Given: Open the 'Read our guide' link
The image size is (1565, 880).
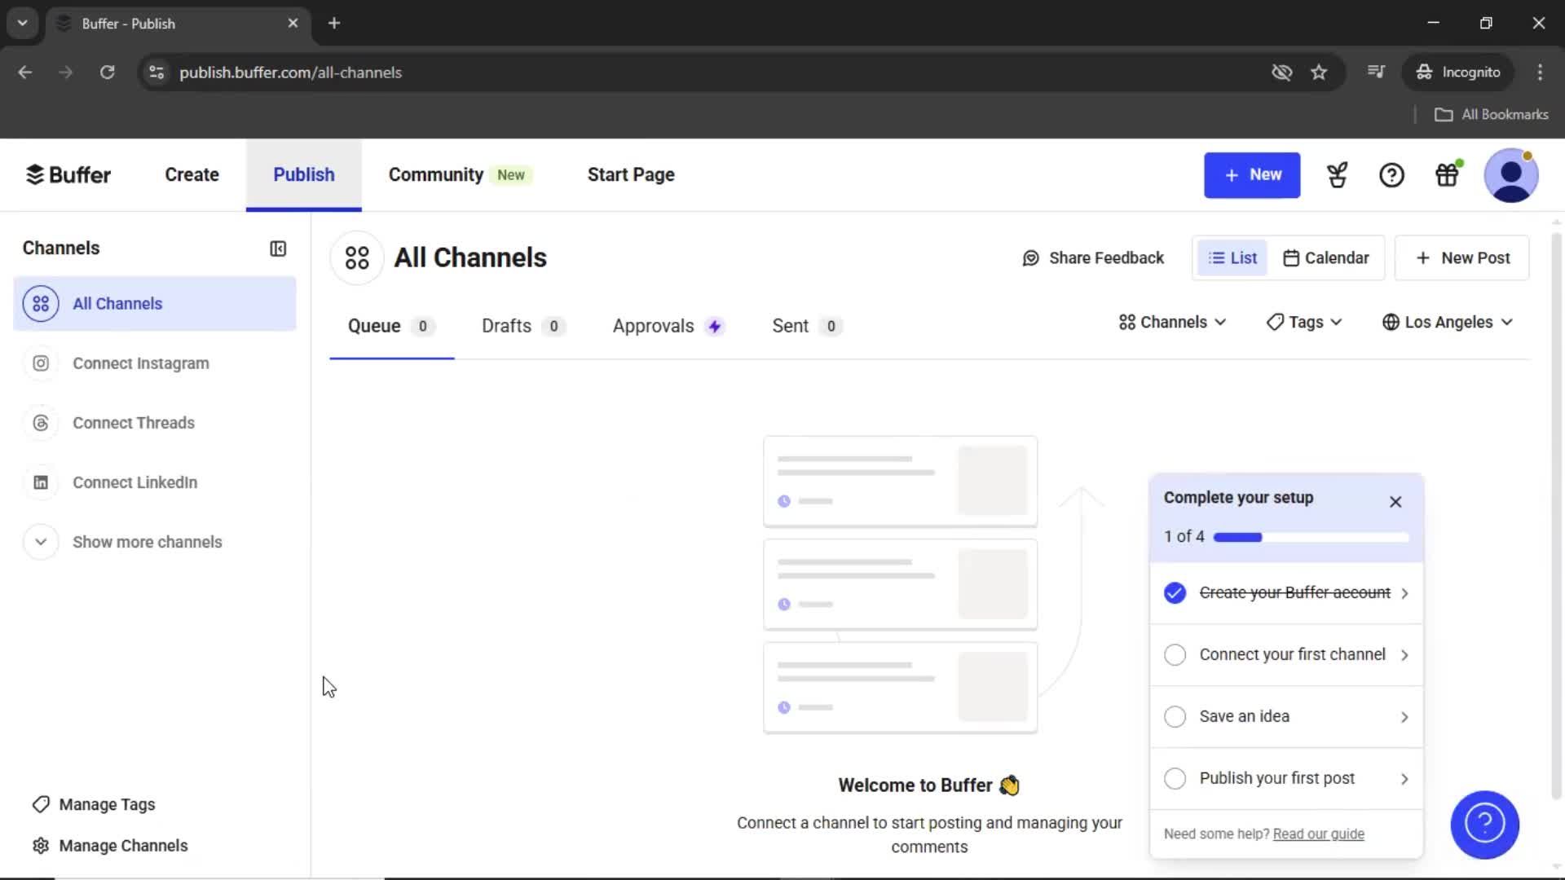Looking at the screenshot, I should 1318,834.
